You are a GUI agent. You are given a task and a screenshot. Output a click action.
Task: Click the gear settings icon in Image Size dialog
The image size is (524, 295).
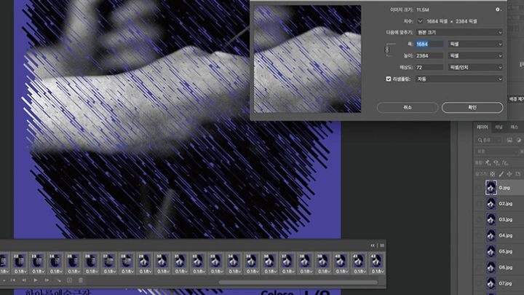pyautogui.click(x=499, y=9)
